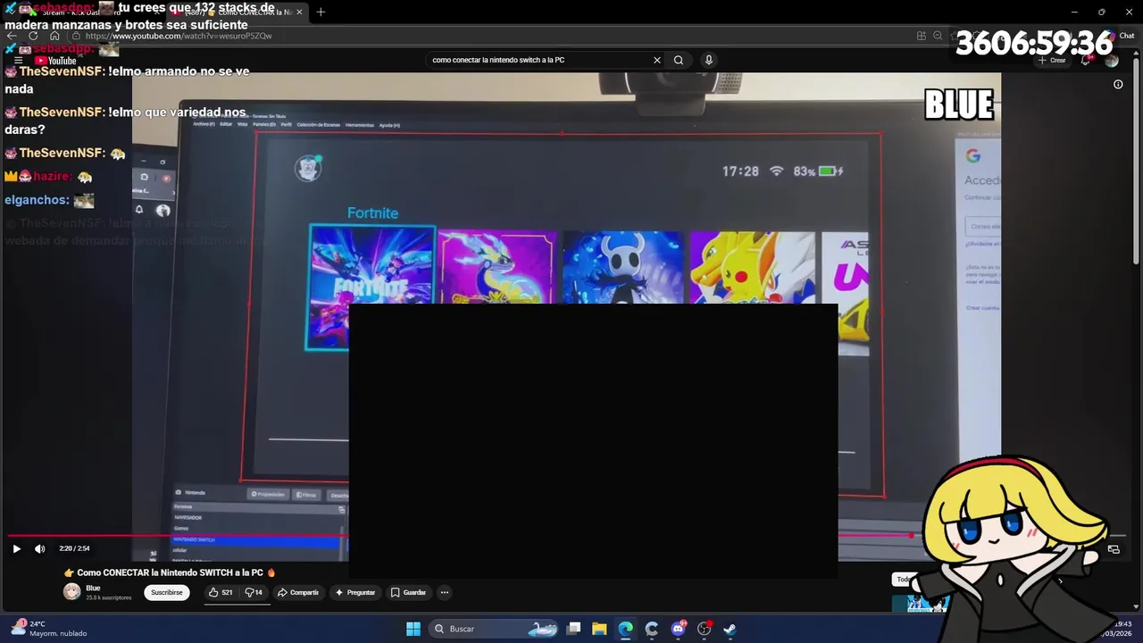Screen dimensions: 1143x643
Task: Save the video with Guardar
Action: click(408, 592)
